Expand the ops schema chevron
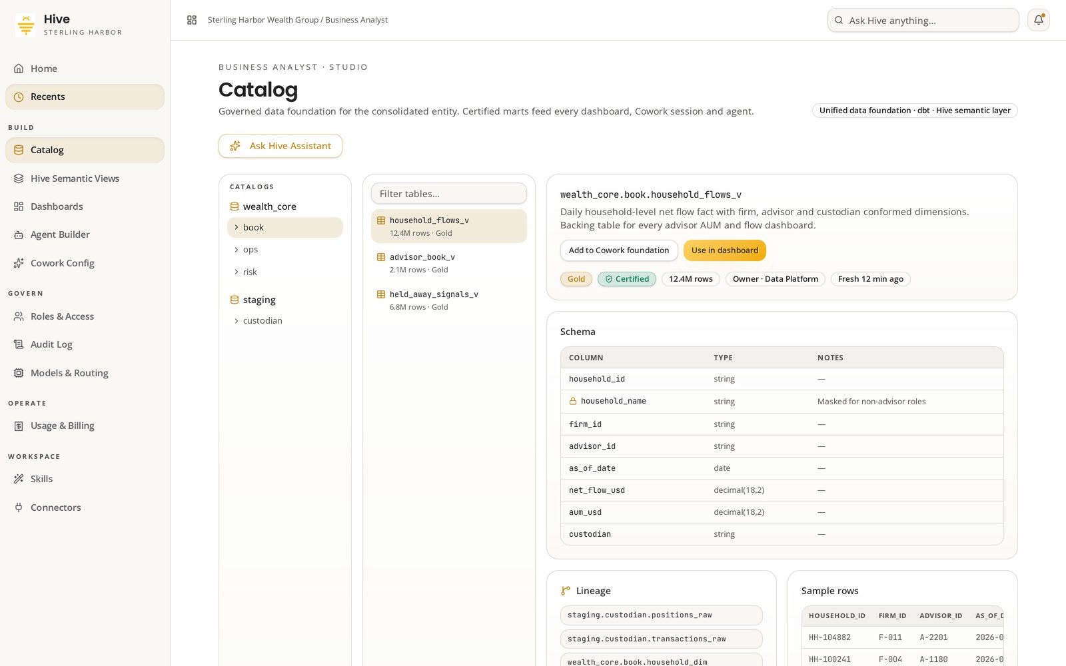This screenshot has height=666, width=1066. (x=236, y=250)
